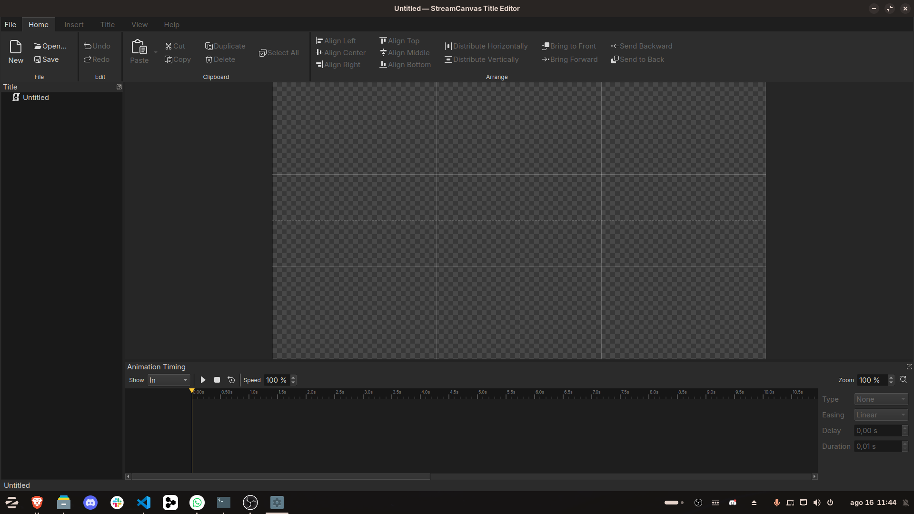The width and height of the screenshot is (914, 514).
Task: Switch to the Insert ribbon tab
Action: coord(74,25)
